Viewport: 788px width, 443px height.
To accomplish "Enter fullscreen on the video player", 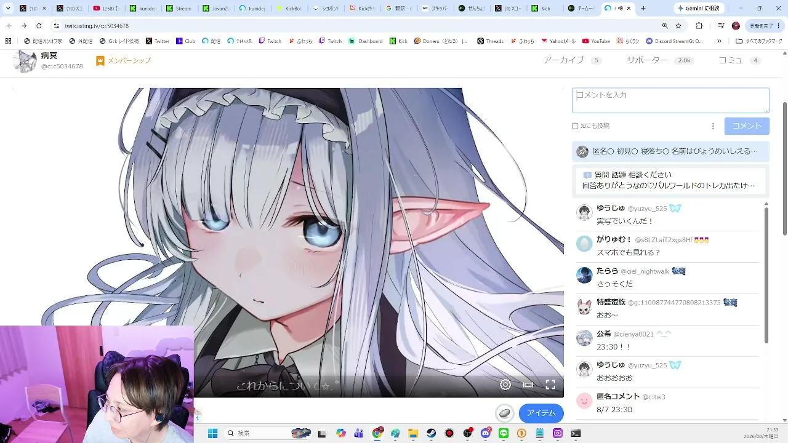I will coord(550,385).
